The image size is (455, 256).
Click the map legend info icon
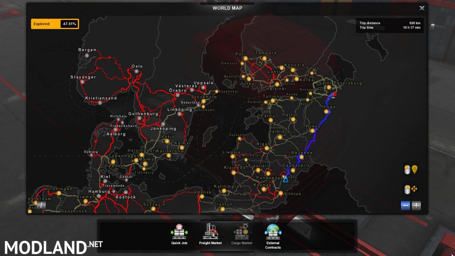click(x=42, y=205)
